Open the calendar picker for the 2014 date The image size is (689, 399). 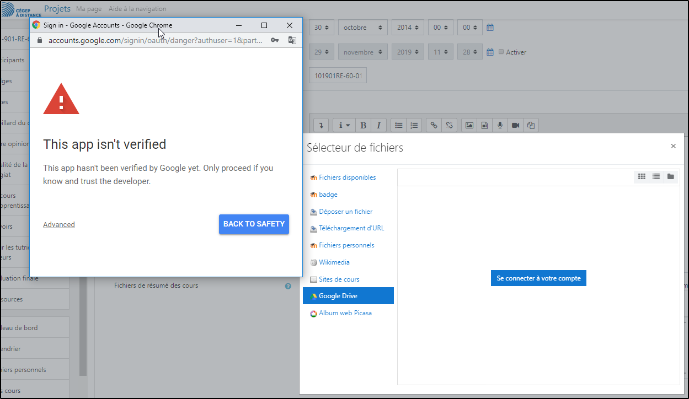pyautogui.click(x=490, y=27)
